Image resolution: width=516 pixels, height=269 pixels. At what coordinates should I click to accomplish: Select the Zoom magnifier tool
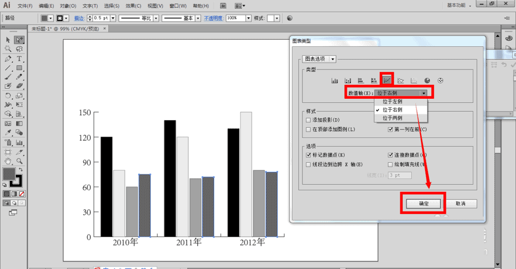point(20,161)
